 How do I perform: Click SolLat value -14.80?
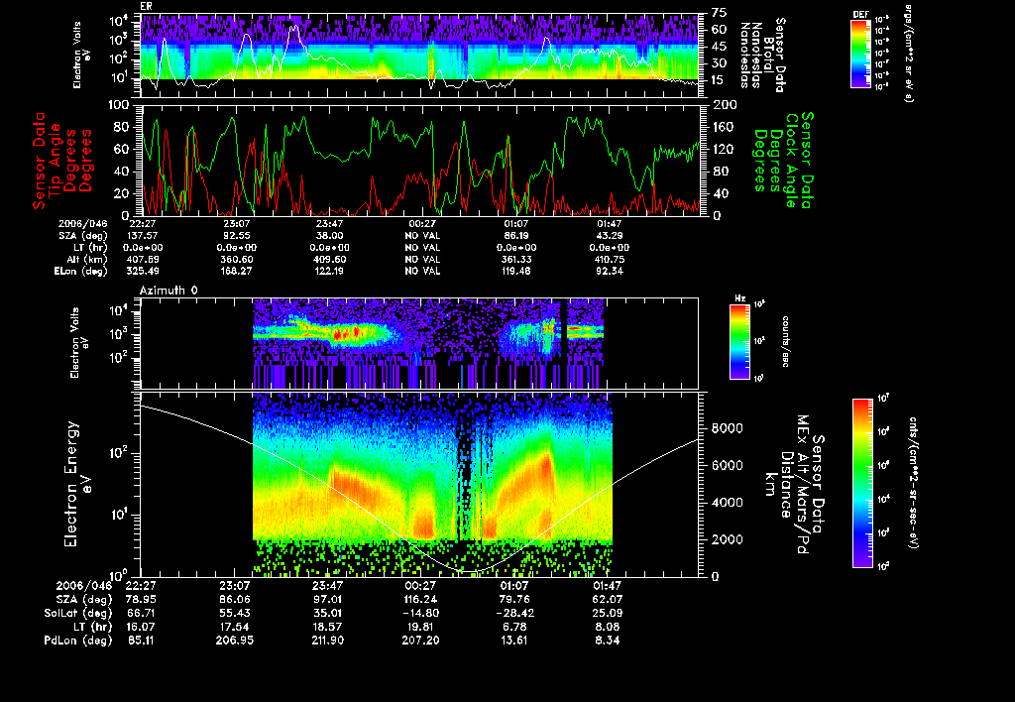click(x=420, y=613)
